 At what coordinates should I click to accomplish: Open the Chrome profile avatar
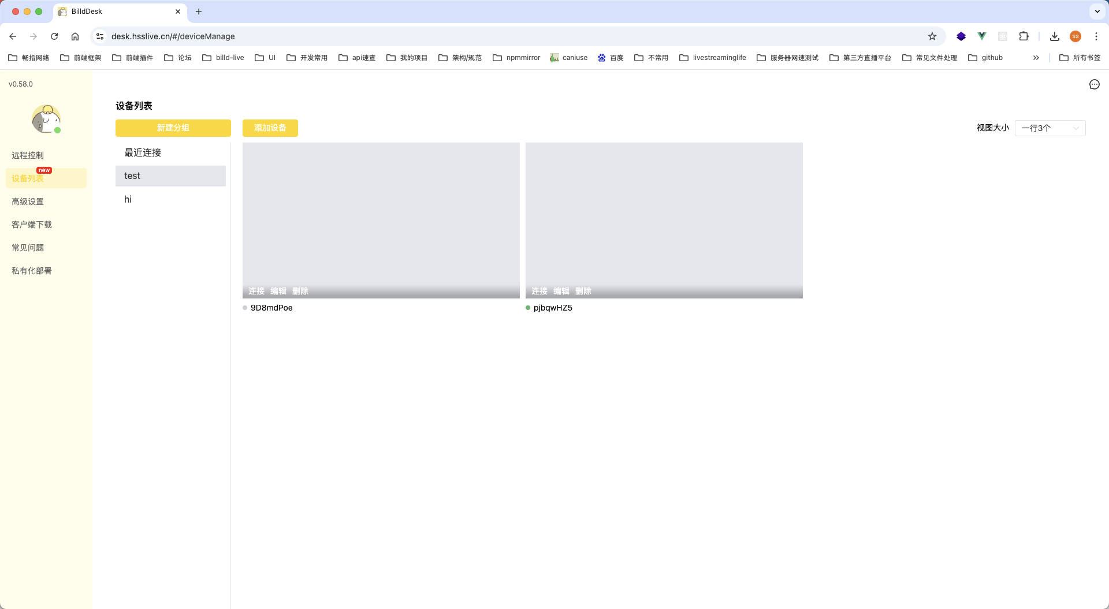point(1075,36)
